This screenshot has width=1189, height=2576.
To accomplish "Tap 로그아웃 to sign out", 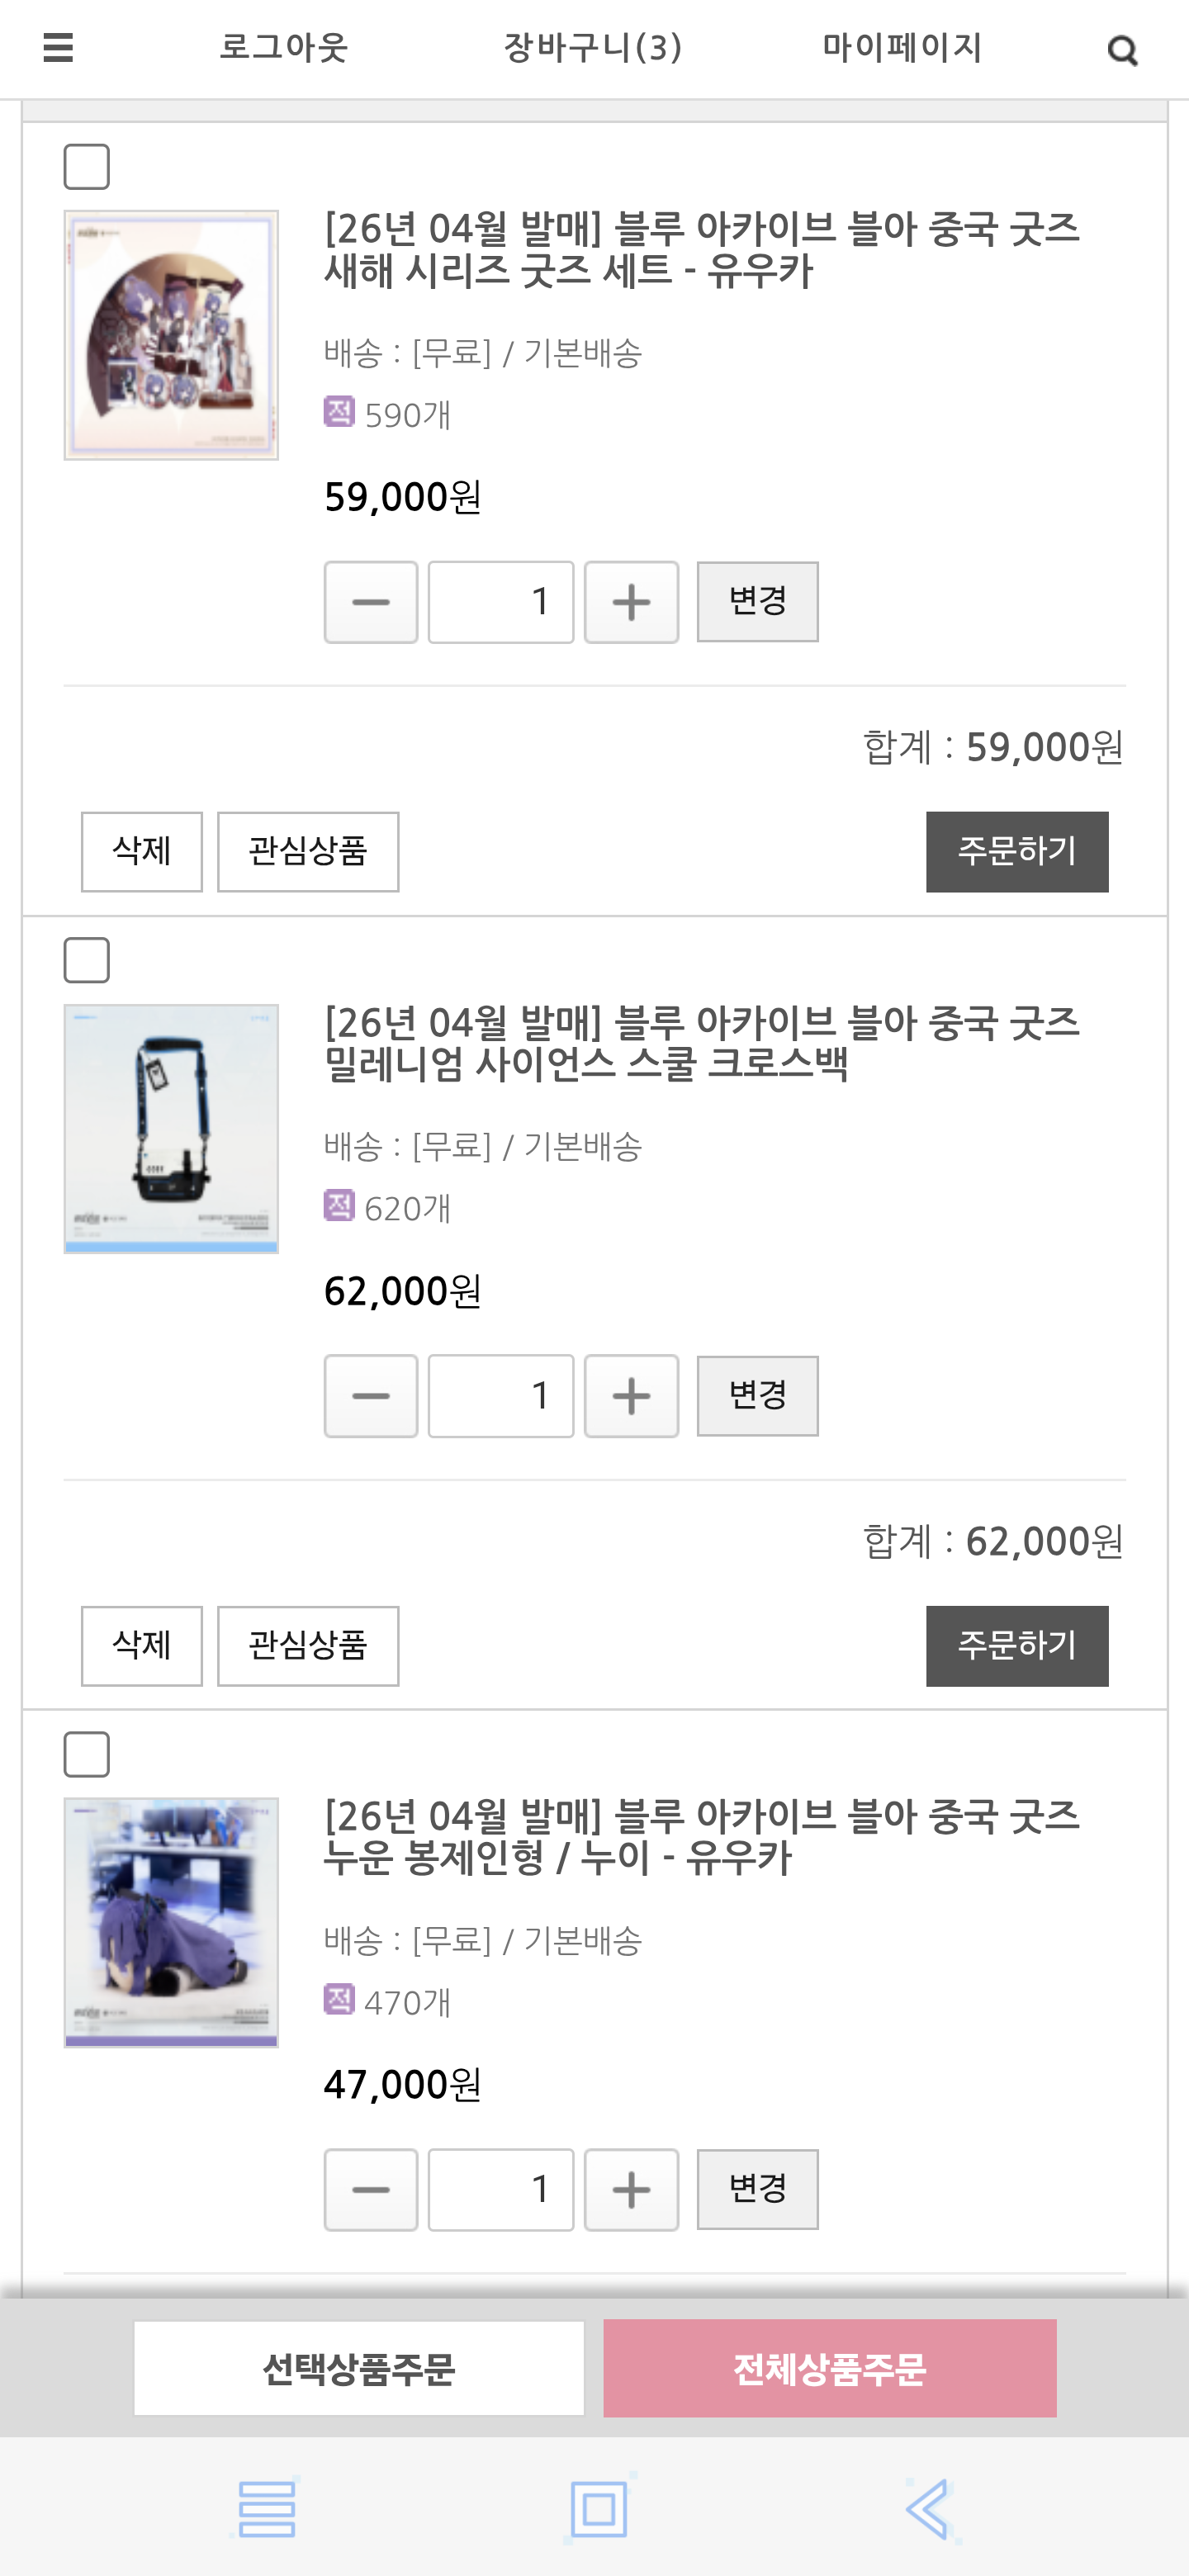I will coord(283,47).
